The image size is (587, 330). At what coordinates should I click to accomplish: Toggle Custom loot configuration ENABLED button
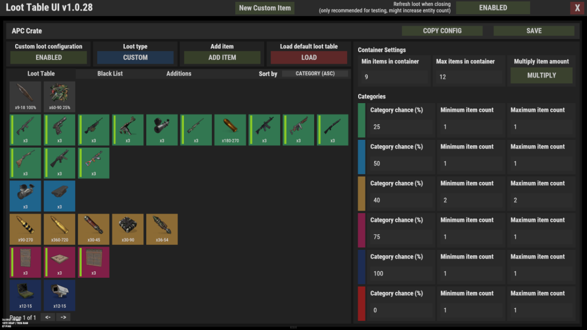click(x=48, y=57)
